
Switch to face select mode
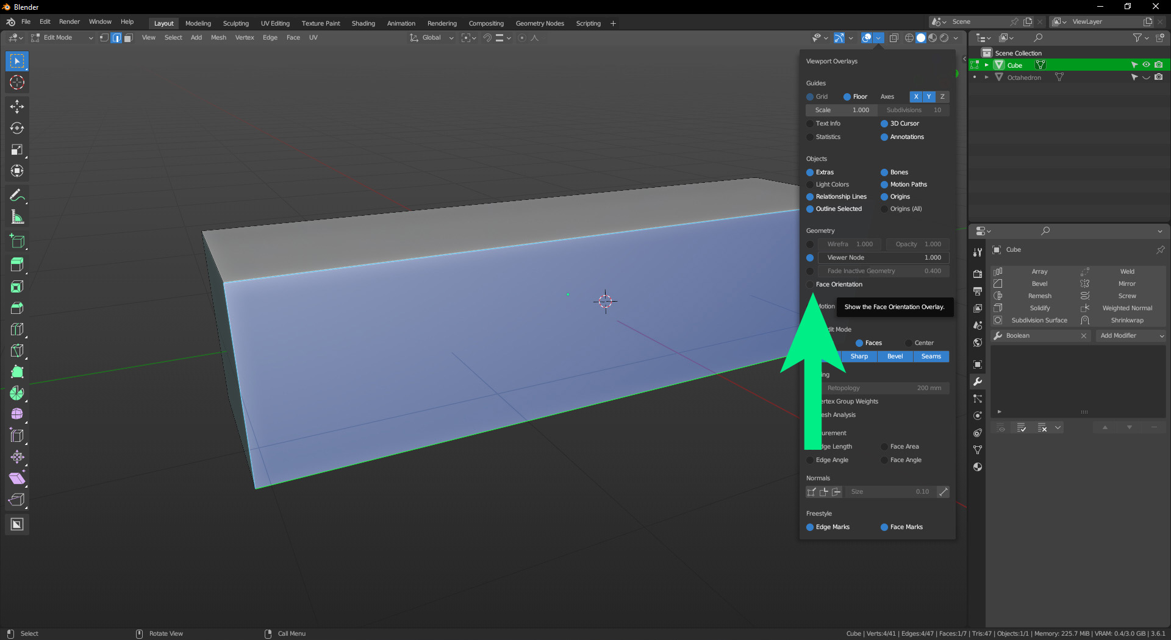(x=129, y=38)
